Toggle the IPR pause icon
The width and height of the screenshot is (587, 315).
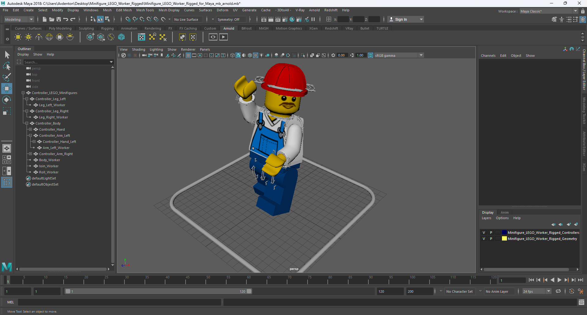tap(313, 19)
